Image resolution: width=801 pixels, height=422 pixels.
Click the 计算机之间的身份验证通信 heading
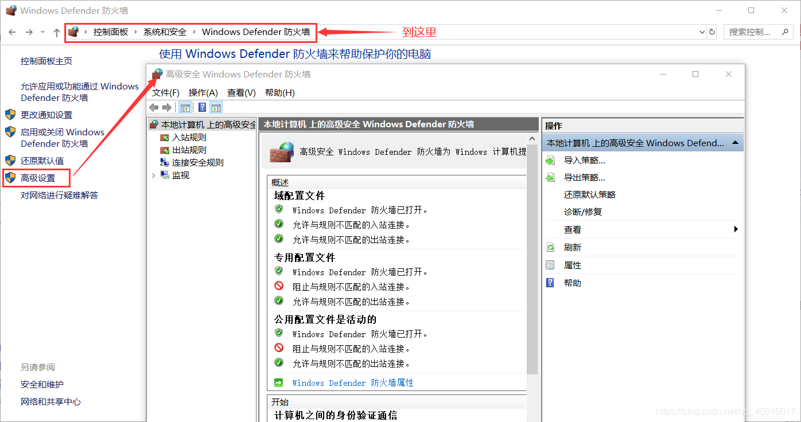tap(336, 416)
